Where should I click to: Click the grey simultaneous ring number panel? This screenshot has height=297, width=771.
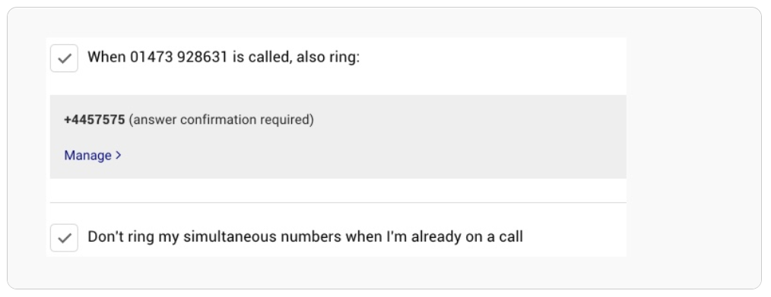(338, 137)
